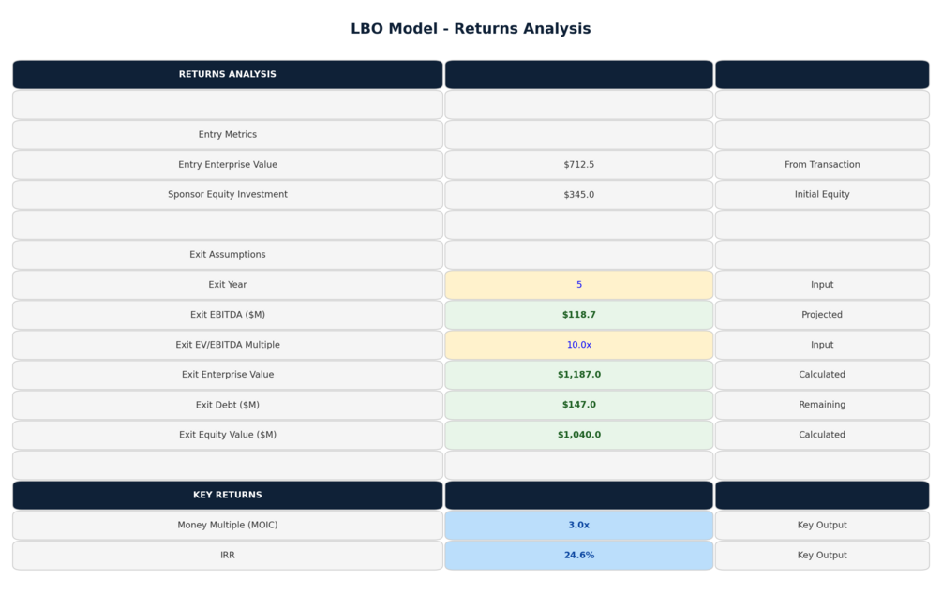This screenshot has height=594, width=942.
Task: Select the Money Multiple (MOIC) label
Action: tap(228, 525)
